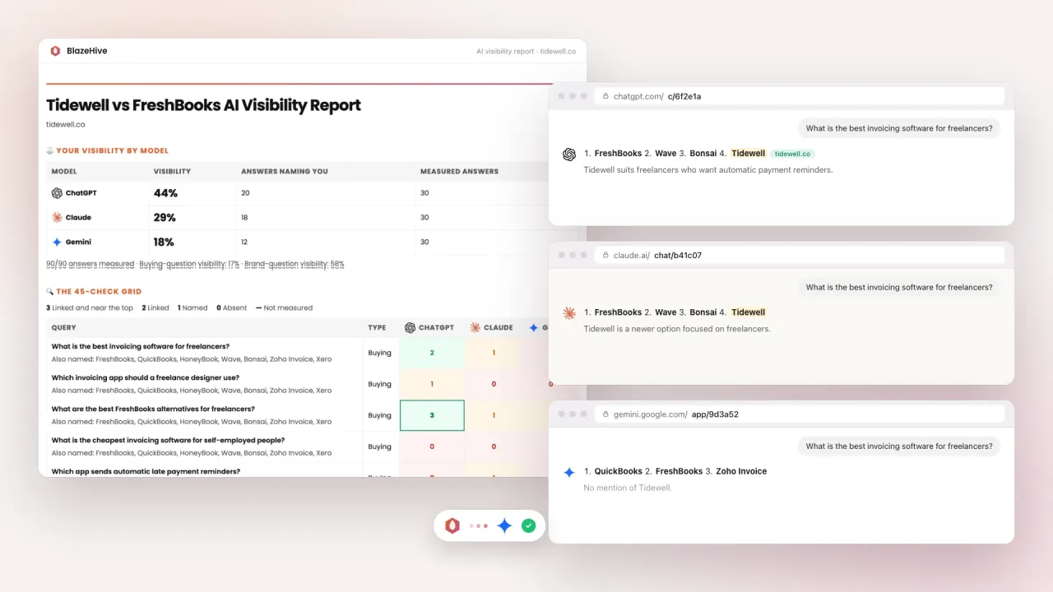
Task: Click the icon beside Your Visibility By Model
Action: 49,150
